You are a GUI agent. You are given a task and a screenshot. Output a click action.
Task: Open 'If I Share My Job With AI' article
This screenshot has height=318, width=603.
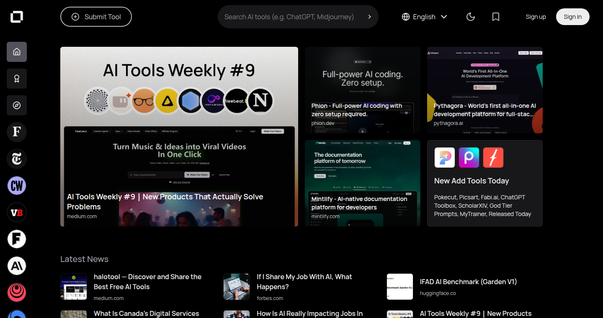[x=304, y=282]
